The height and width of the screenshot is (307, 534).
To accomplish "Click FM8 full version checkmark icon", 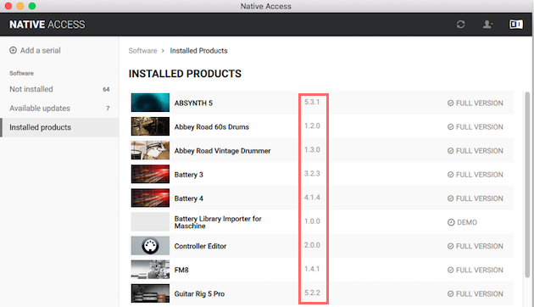I will coord(450,271).
